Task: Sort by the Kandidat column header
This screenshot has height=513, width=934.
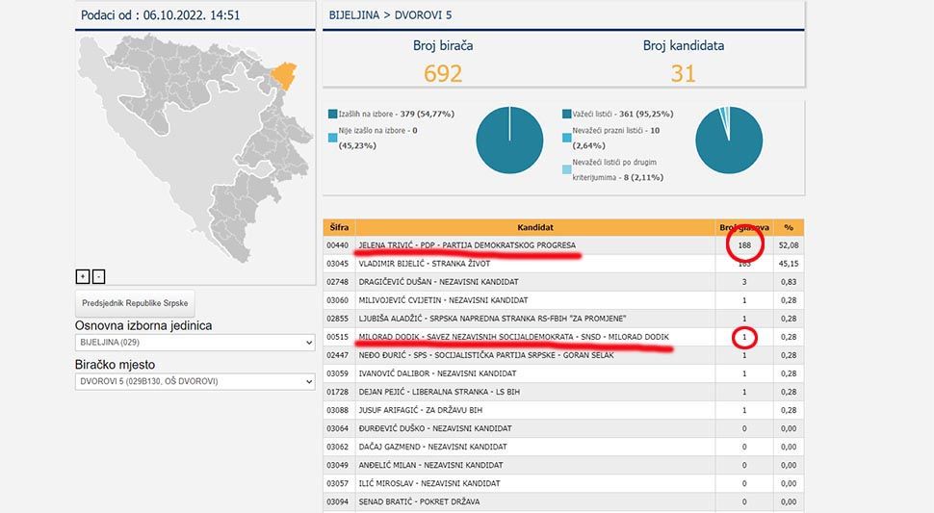Action: [x=534, y=228]
